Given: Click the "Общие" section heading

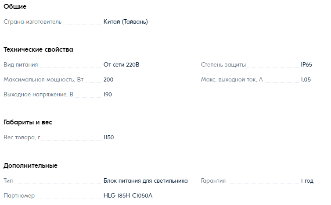Looking at the screenshot, I should 15,7.
